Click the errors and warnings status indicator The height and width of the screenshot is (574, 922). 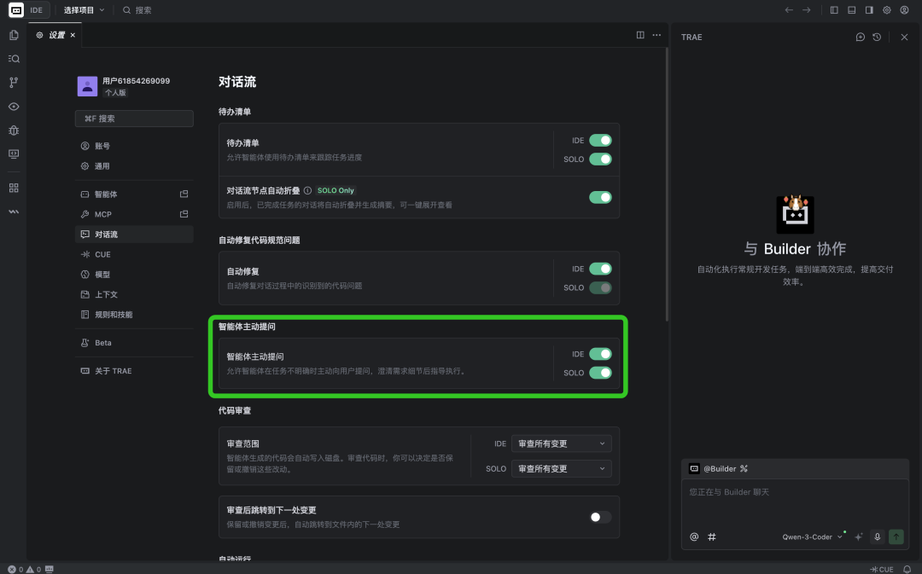[x=25, y=569]
